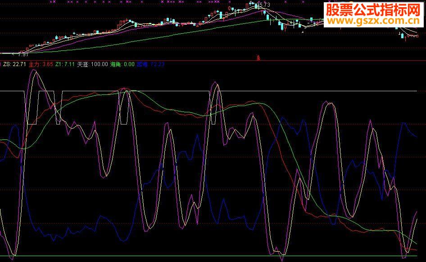Select the cyan candlestick below the 45.73 high

[264, 12]
